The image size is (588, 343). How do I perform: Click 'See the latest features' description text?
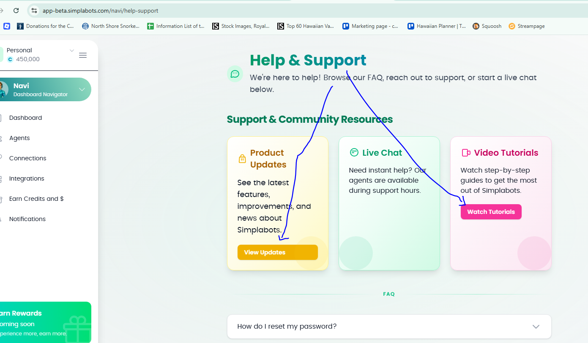(x=274, y=206)
